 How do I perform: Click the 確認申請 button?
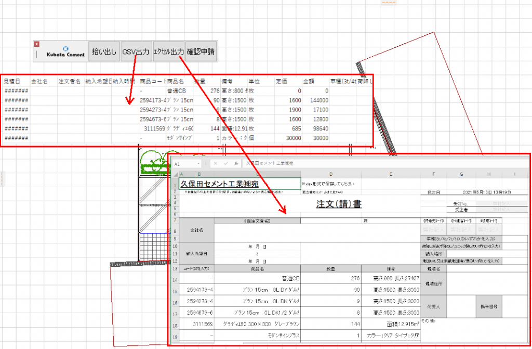tap(201, 51)
